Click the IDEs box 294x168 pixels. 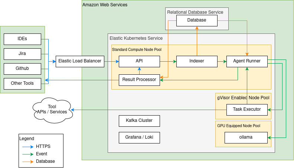click(22, 39)
